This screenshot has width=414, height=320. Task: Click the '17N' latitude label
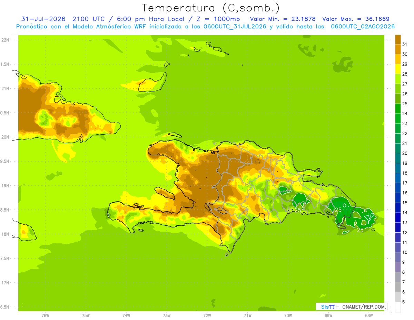(x=5, y=283)
